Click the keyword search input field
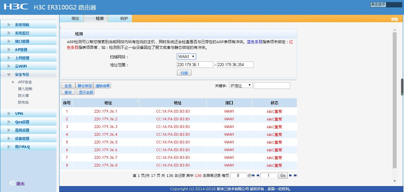The height and width of the screenshot is (192, 404). click(272, 86)
